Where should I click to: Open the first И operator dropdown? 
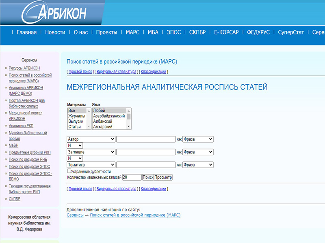click(75, 146)
